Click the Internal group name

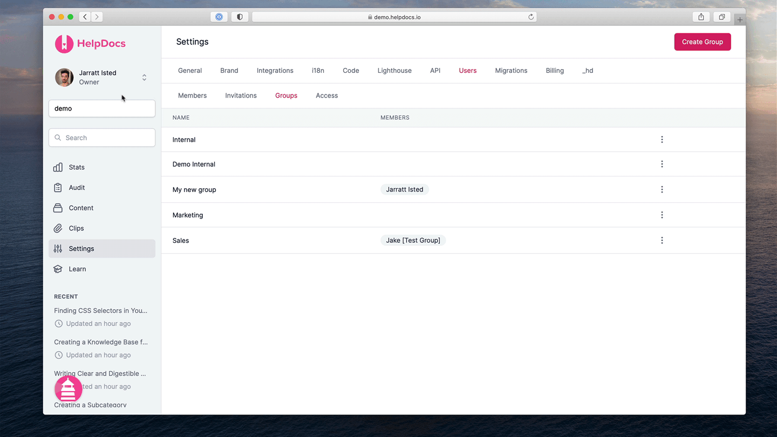click(184, 140)
